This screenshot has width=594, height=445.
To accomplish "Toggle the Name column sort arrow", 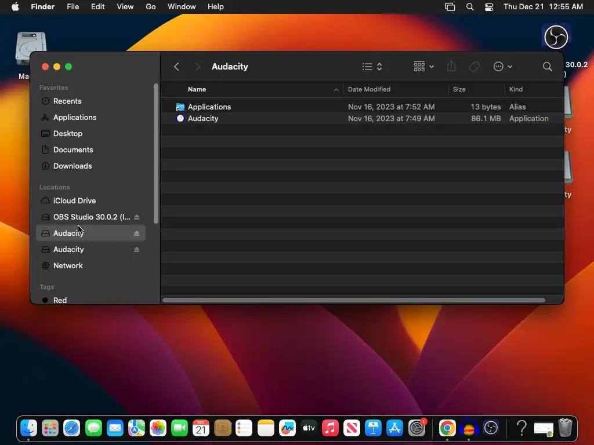I will [336, 90].
